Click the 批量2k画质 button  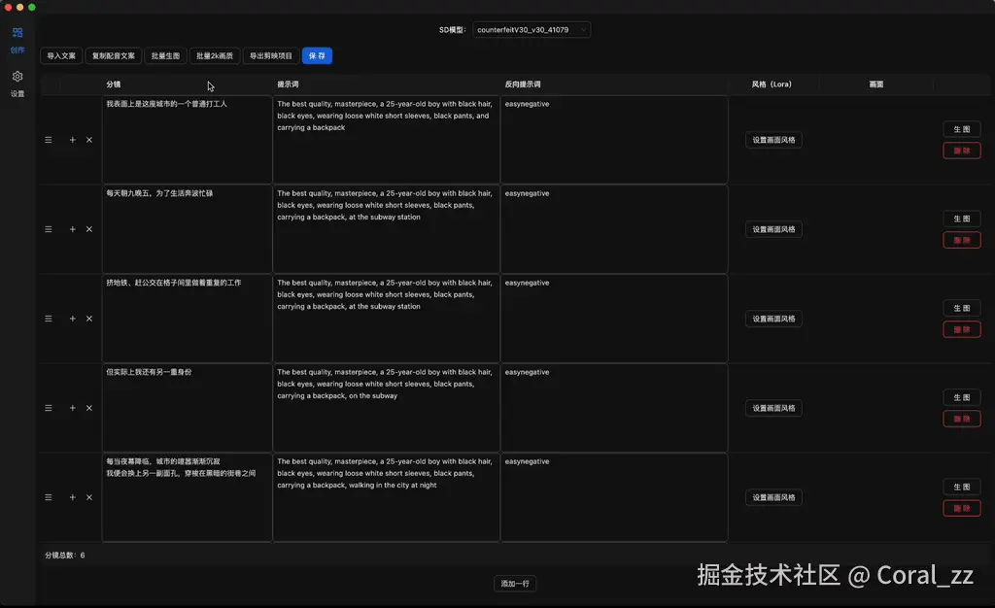(x=215, y=55)
